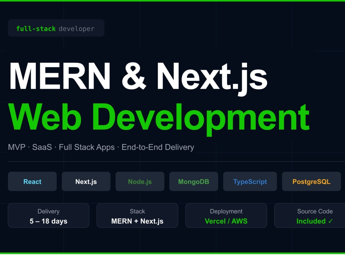This screenshot has width=345, height=259.
Task: Click the Source Code Included card
Action: 310,215
